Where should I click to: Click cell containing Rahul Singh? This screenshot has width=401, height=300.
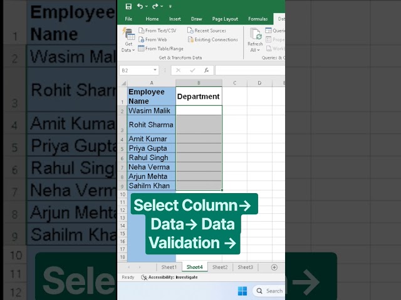click(152, 157)
